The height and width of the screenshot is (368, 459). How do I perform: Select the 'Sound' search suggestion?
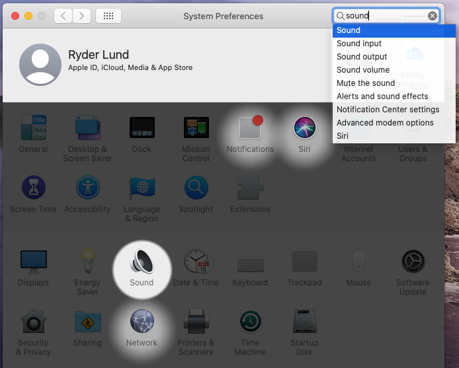click(x=394, y=30)
